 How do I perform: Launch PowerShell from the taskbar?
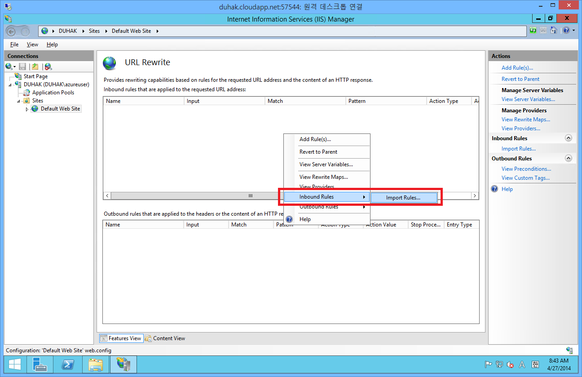pos(68,364)
